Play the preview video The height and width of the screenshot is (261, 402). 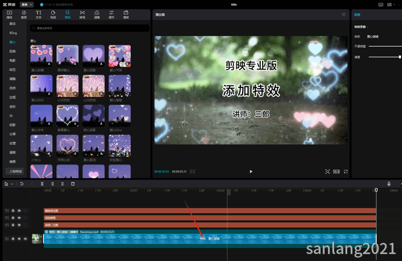coord(251,171)
